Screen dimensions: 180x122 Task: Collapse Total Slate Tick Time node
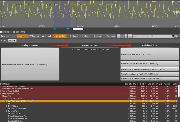(x=4, y=99)
